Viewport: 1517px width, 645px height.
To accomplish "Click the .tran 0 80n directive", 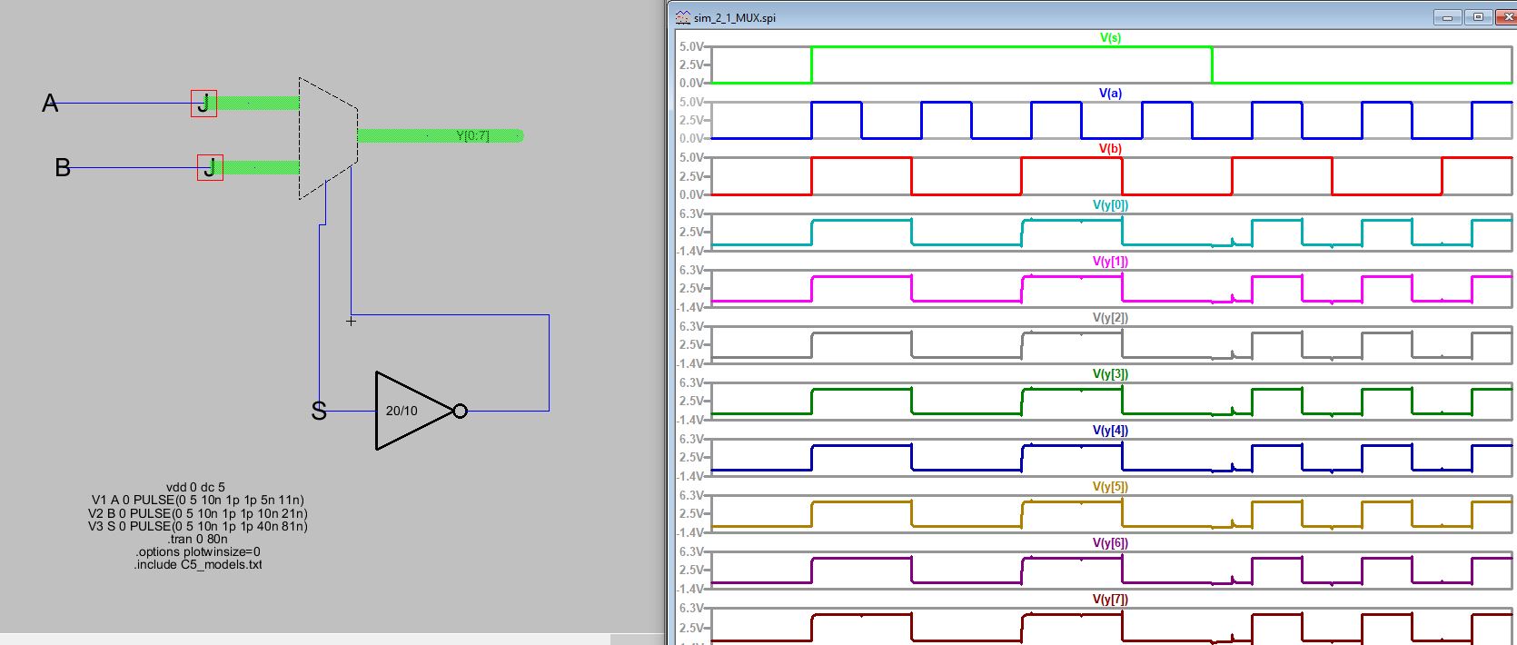I will (197, 539).
